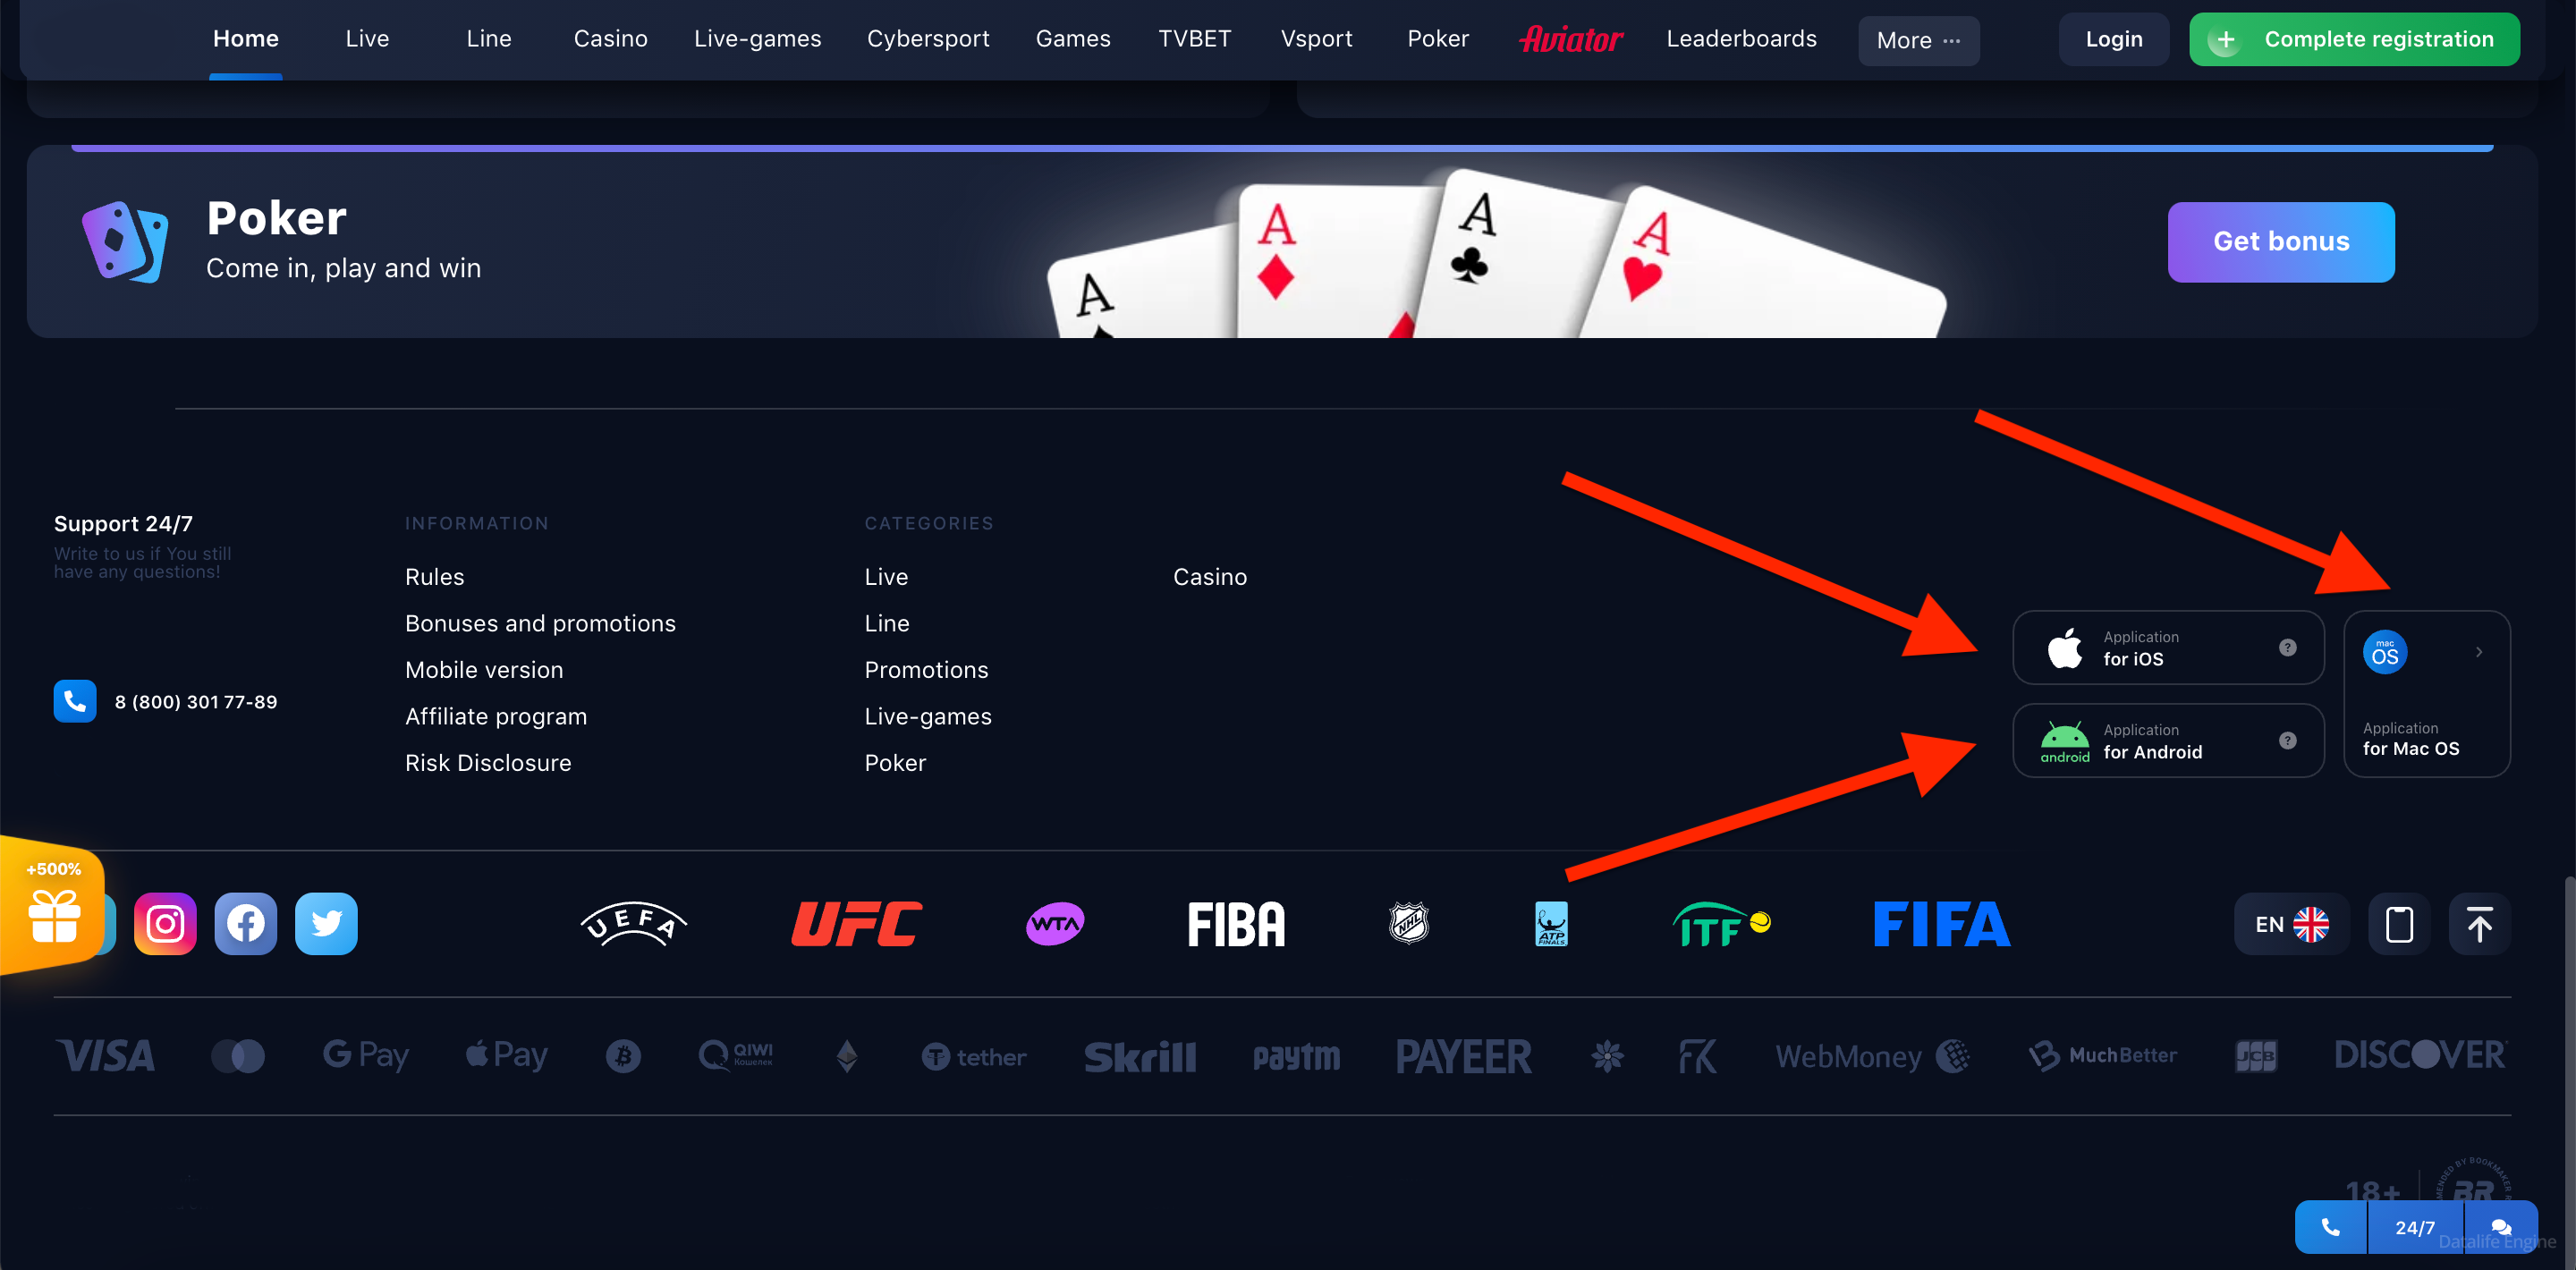Click the Instagram social media icon
2576x1270 pixels.
pos(165,923)
